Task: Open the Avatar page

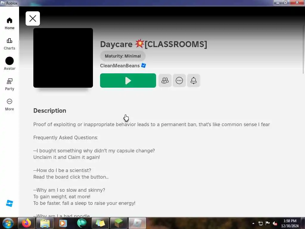Action: point(9,64)
